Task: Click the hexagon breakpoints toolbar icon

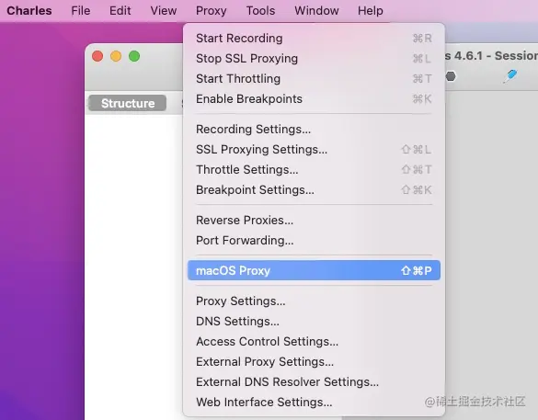Action: click(x=451, y=76)
